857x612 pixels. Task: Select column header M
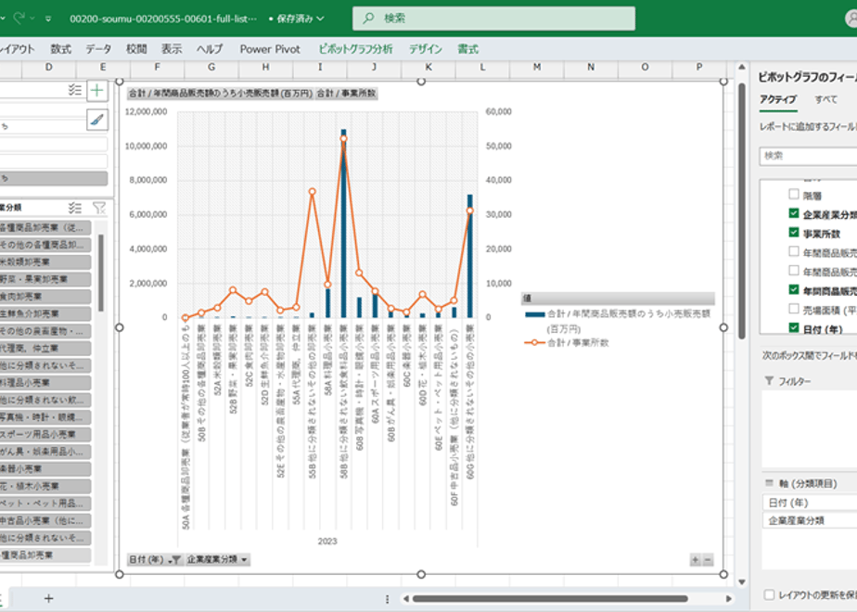[x=537, y=67]
